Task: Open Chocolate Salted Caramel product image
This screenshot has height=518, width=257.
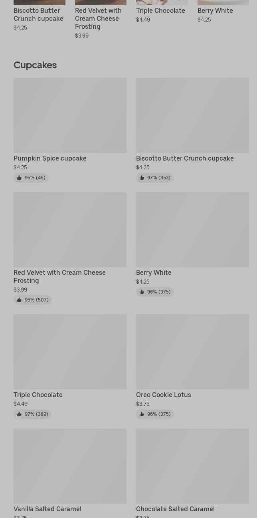Action: tap(192, 466)
